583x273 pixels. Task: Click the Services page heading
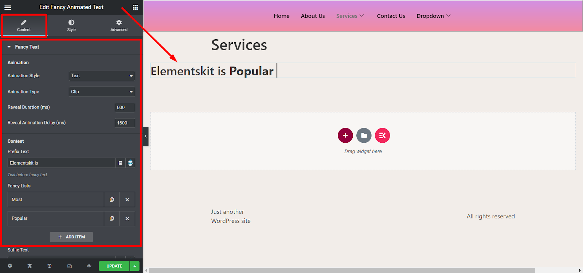pos(239,45)
